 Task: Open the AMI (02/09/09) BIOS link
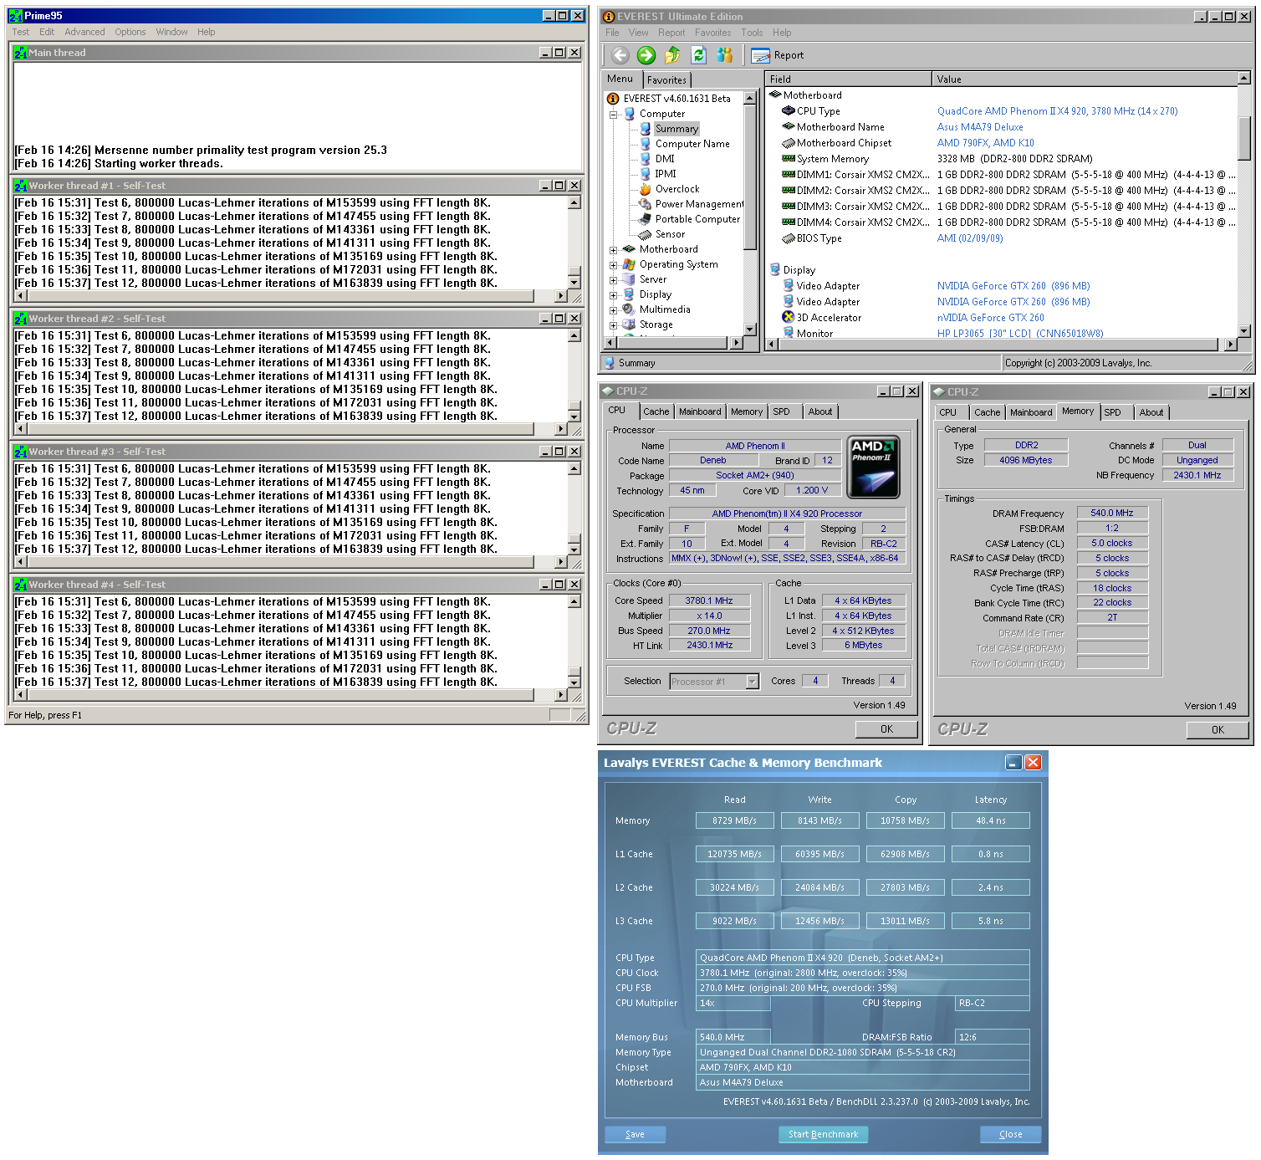pos(970,238)
